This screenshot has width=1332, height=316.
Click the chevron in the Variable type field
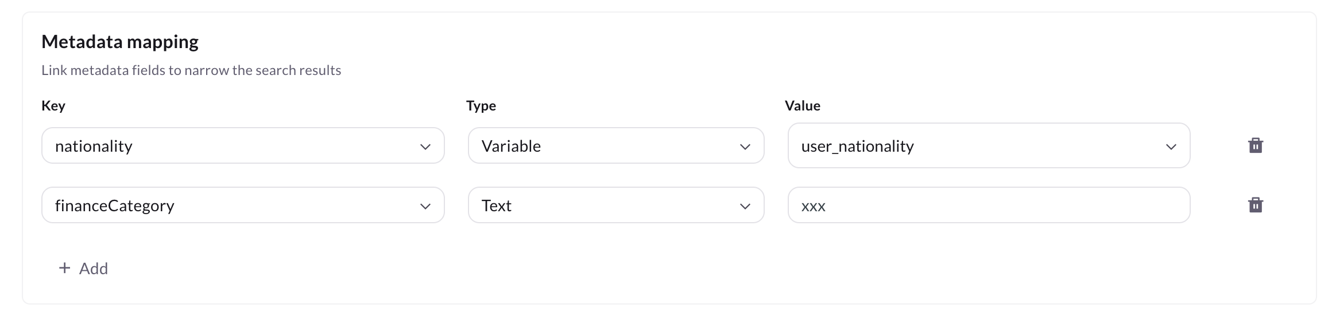pos(745,147)
